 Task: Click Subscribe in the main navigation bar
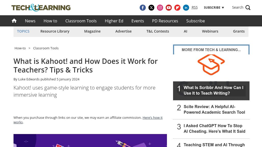195,21
